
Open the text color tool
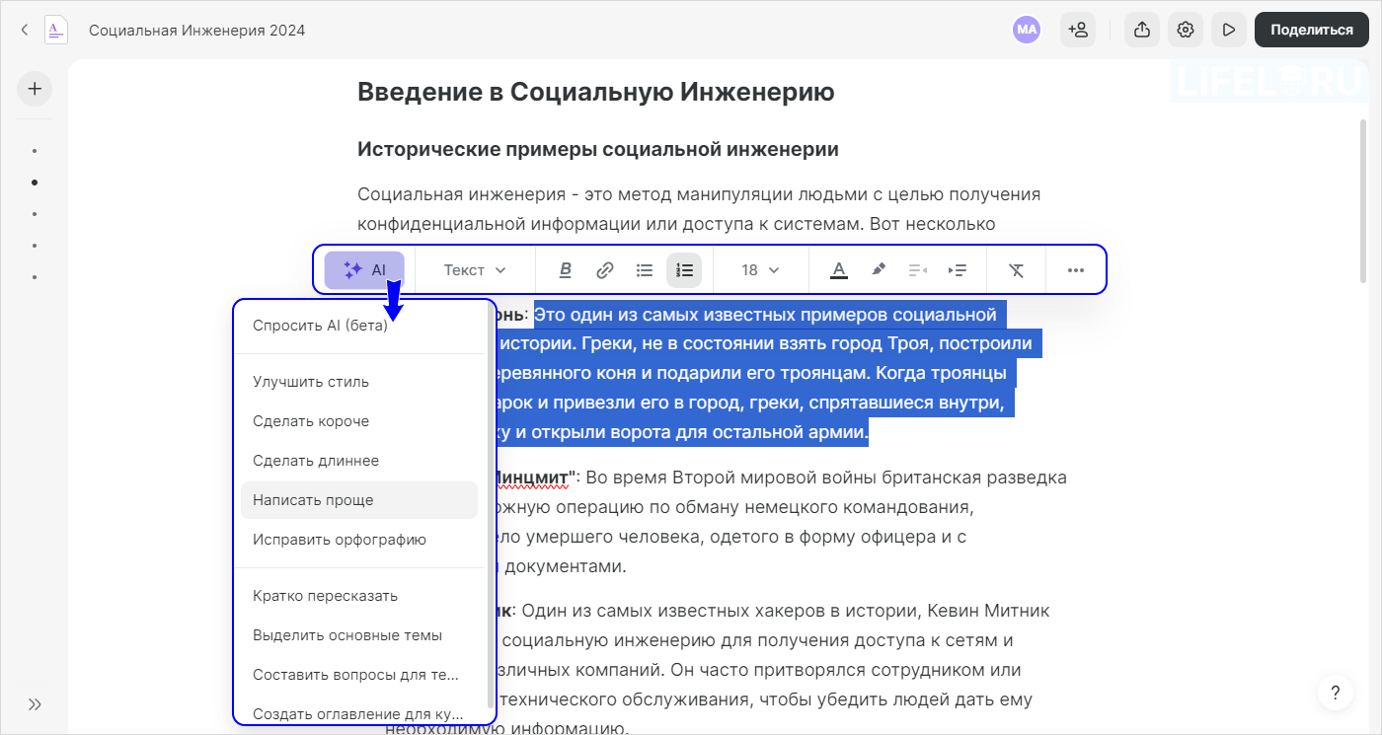click(x=837, y=269)
